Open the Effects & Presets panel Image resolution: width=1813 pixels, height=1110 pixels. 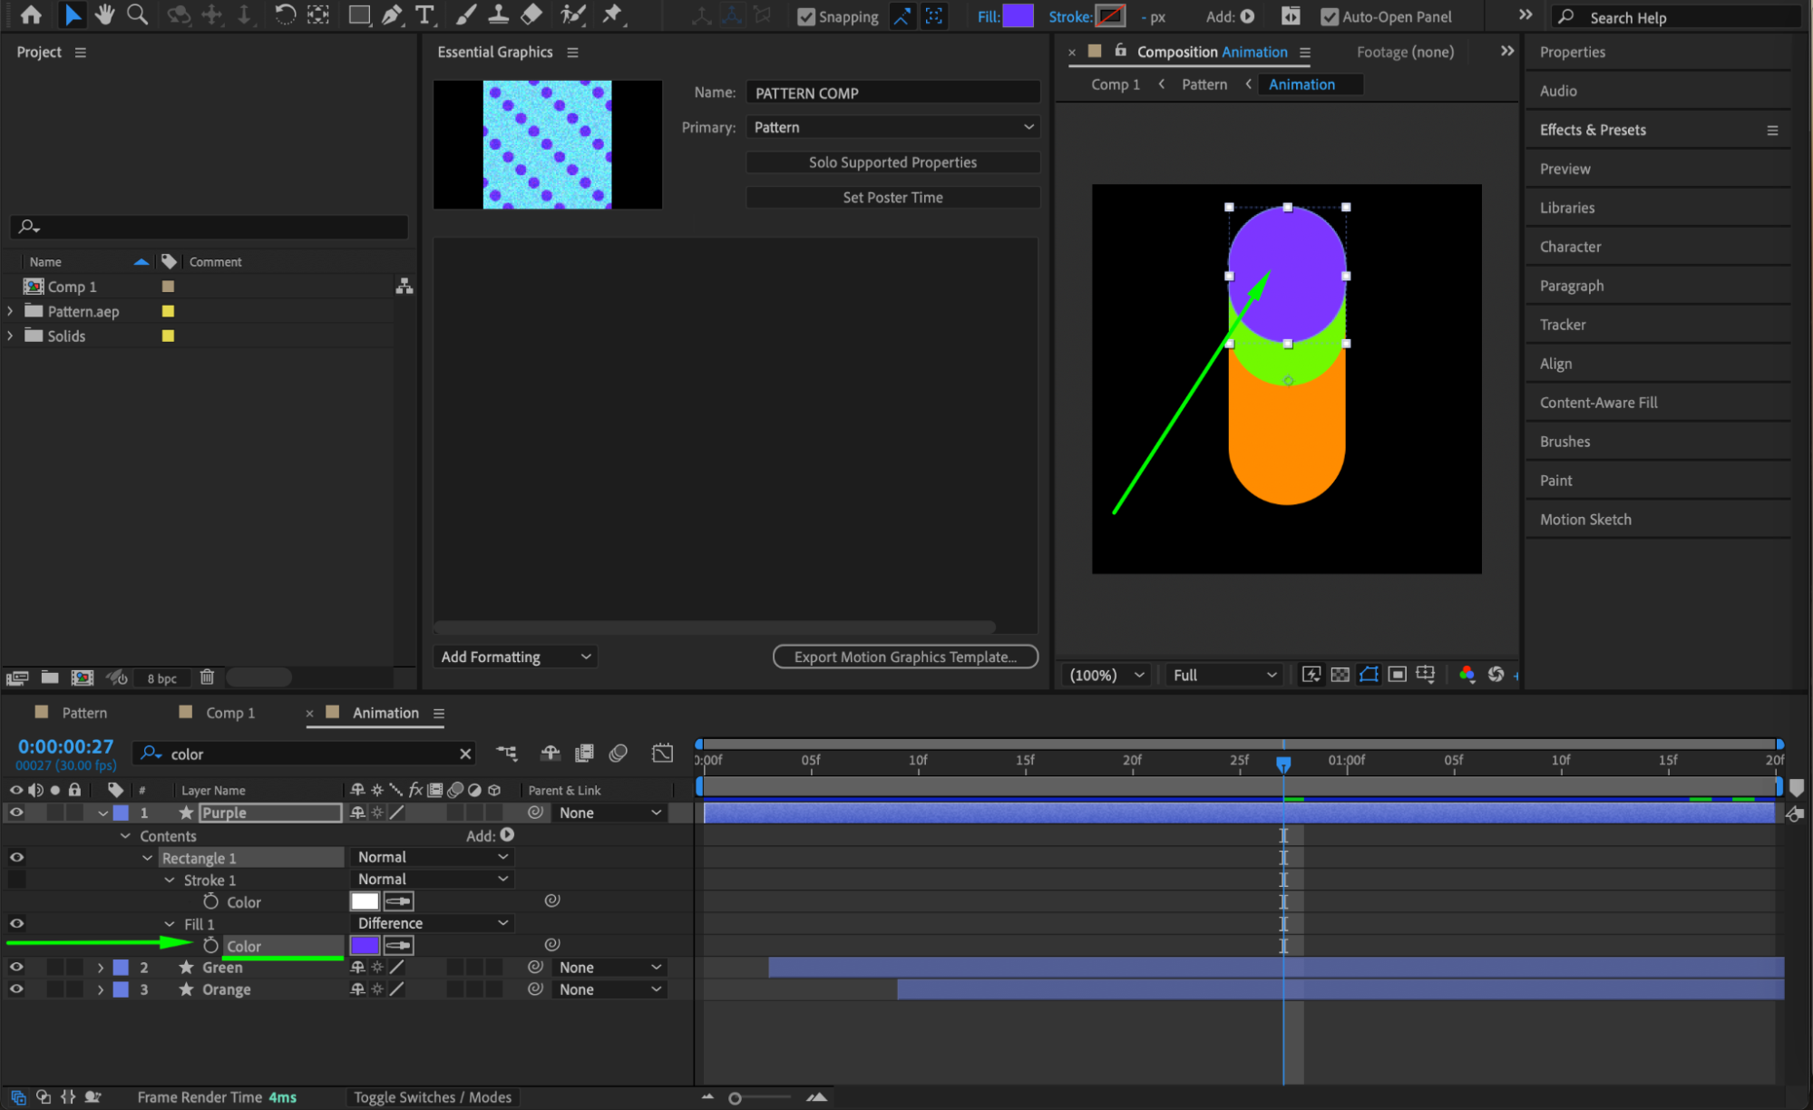1592,130
